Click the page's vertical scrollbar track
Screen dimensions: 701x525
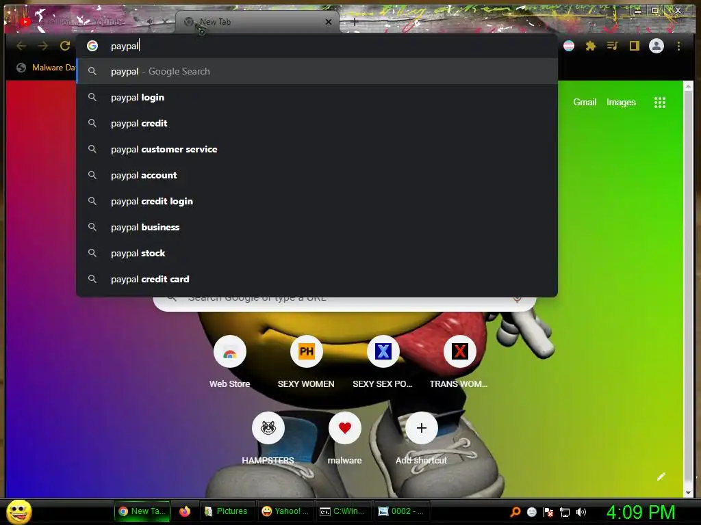coord(688,290)
